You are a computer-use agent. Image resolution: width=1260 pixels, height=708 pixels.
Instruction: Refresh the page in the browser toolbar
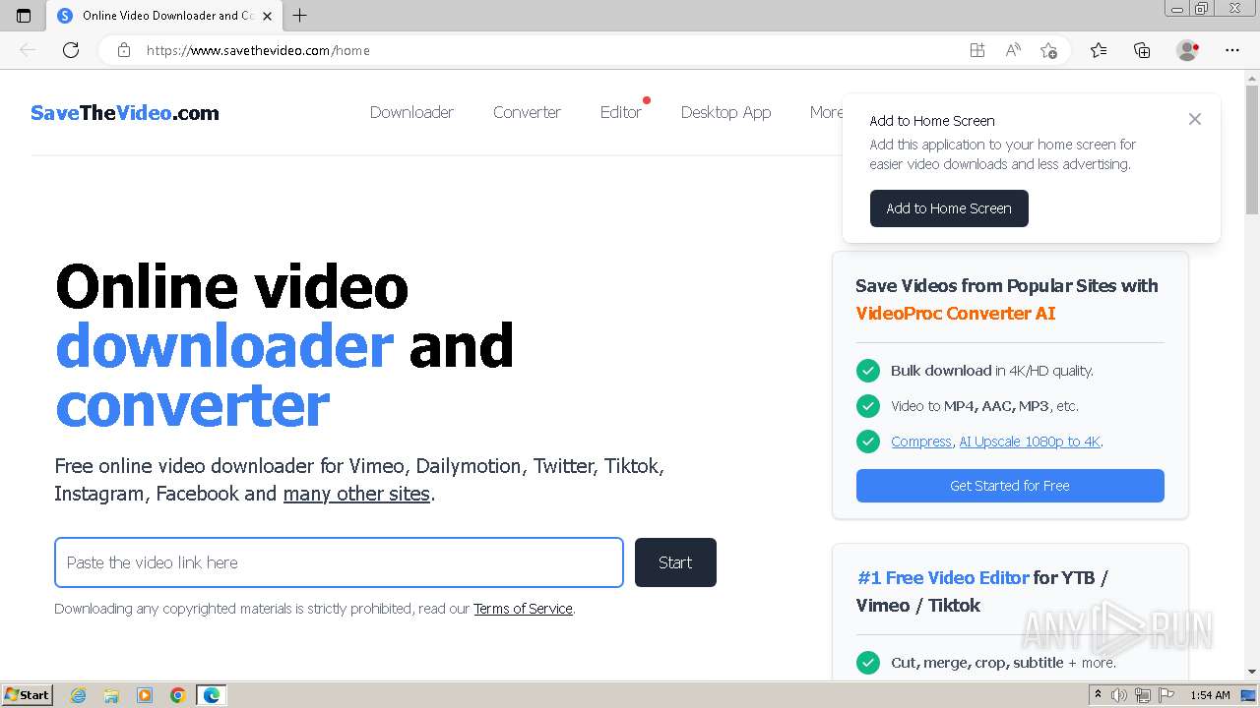coord(71,50)
